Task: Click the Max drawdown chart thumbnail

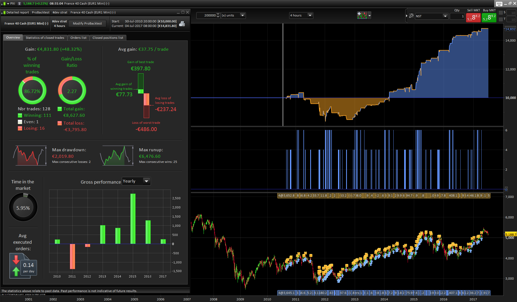Action: pos(30,156)
